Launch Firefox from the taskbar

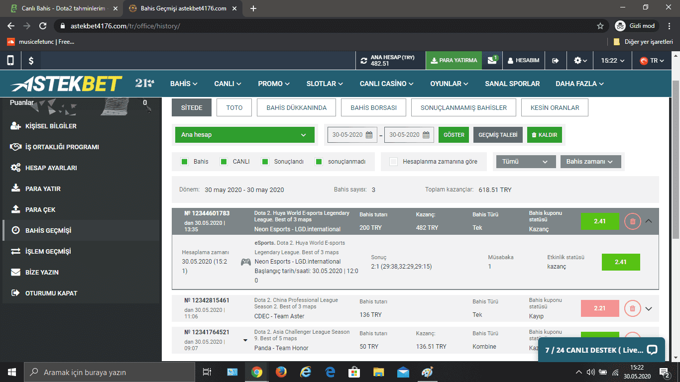click(x=281, y=372)
